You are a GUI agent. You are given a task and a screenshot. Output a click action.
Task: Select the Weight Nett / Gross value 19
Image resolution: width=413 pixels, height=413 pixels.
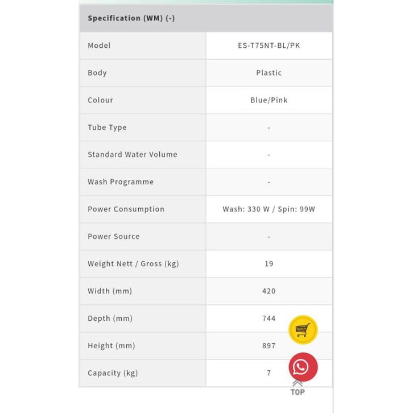point(269,264)
